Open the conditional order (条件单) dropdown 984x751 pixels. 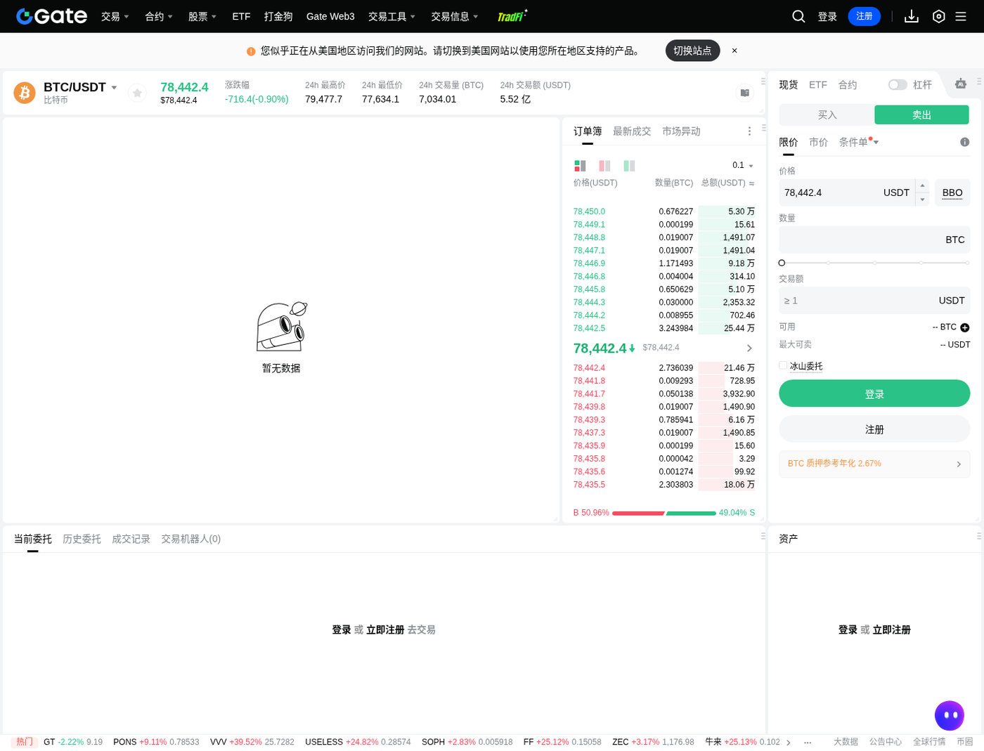coord(859,142)
